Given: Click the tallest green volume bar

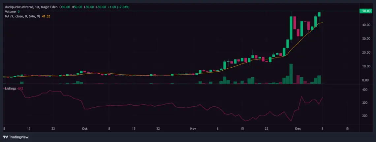Looking at the screenshot, I should 291,74.
